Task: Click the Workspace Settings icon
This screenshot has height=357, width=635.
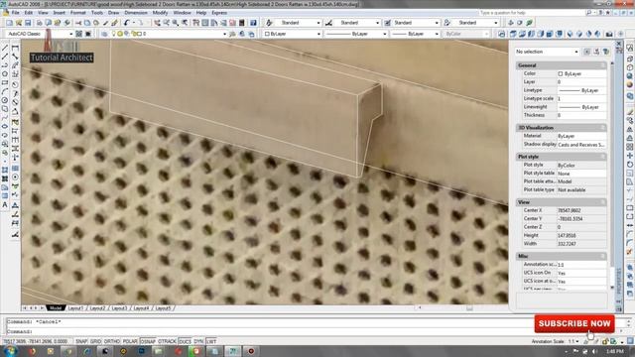Action: [x=79, y=34]
